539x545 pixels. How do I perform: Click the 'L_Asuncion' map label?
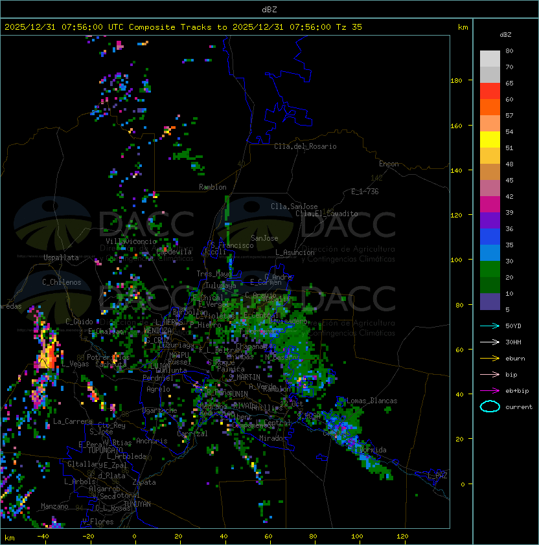tap(295, 252)
